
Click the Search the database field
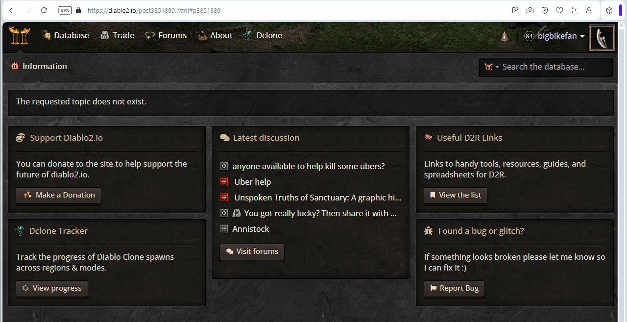pyautogui.click(x=554, y=67)
